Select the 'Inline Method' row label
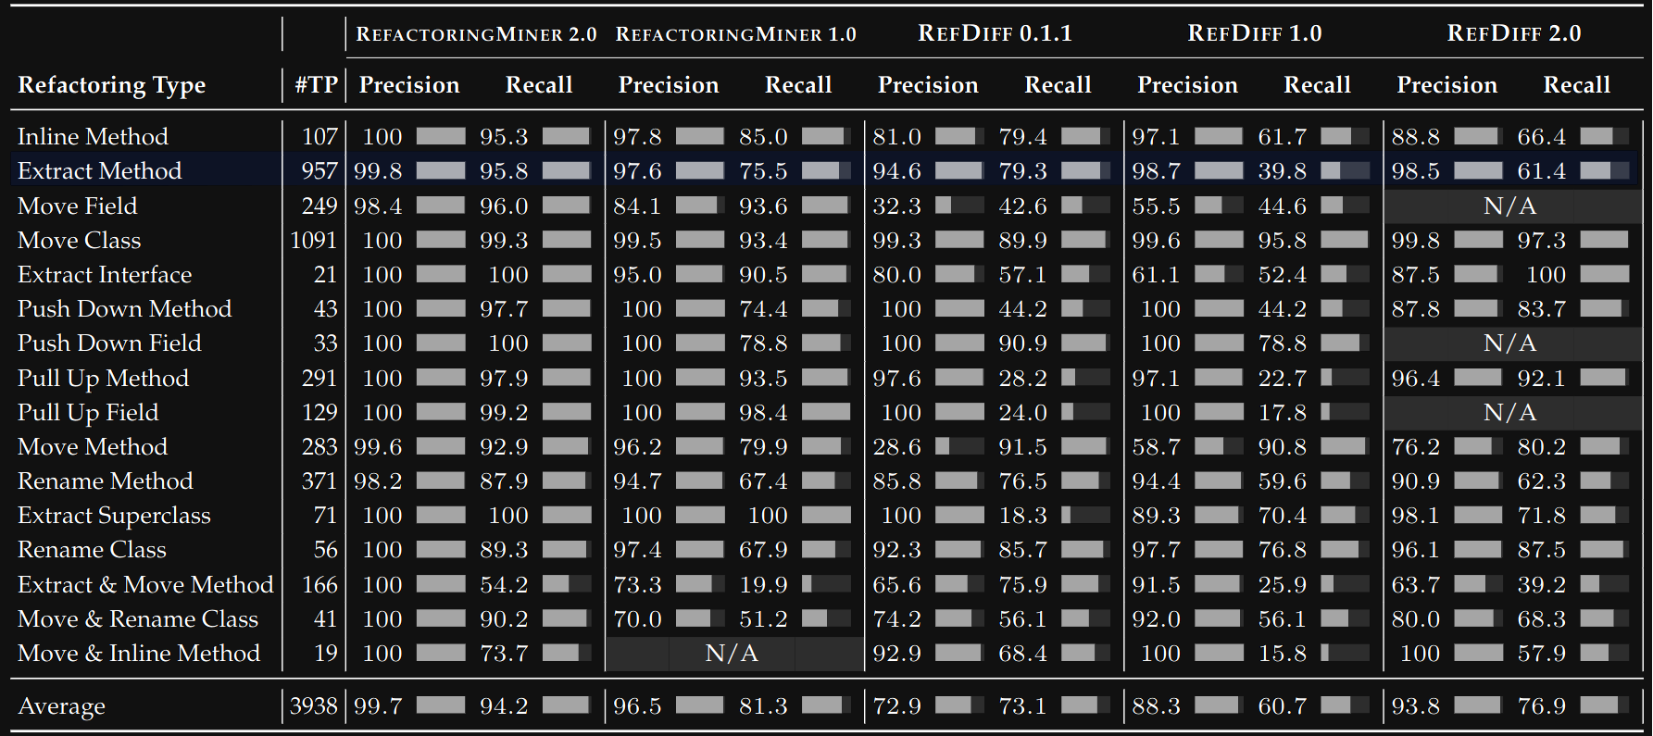The width and height of the screenshot is (1653, 736). click(x=93, y=137)
